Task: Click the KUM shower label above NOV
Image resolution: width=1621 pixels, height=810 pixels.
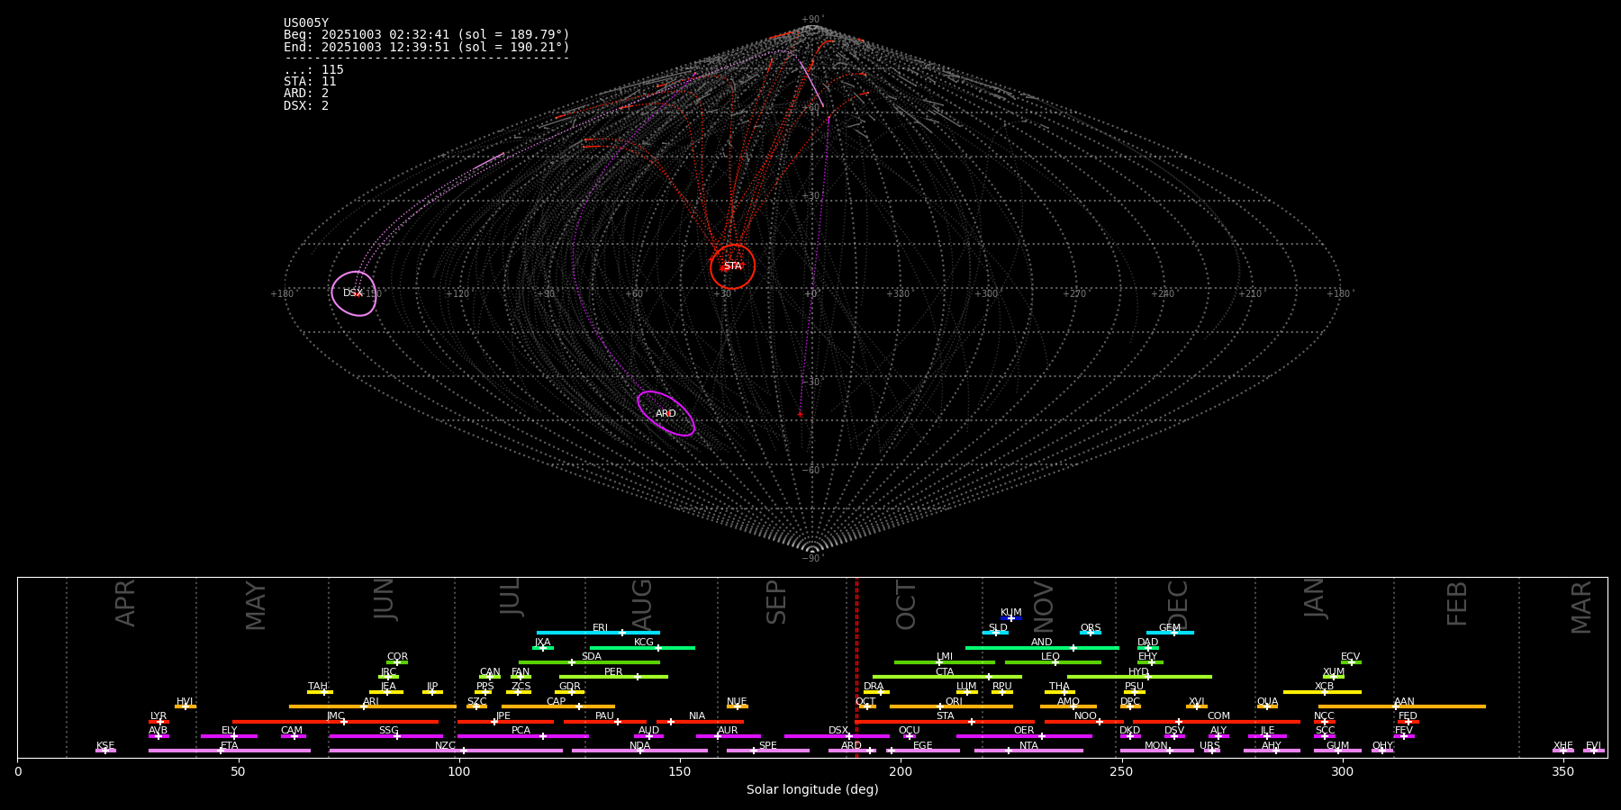Action: 1010,613
